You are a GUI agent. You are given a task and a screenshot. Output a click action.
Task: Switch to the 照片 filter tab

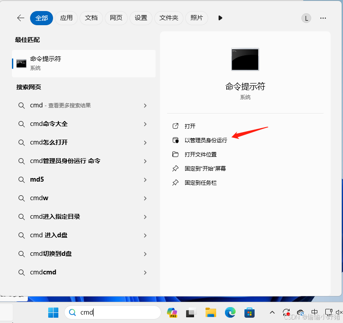click(x=196, y=18)
